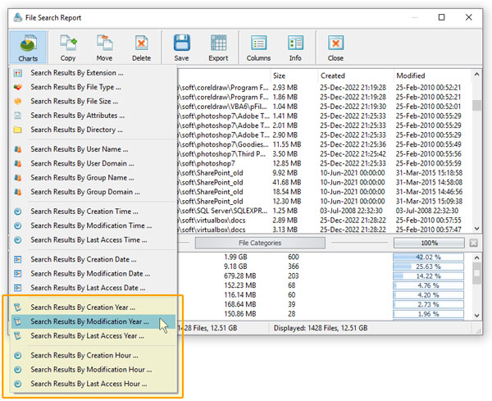The image size is (492, 401).
Task: Choose Search Results By Last Access Date
Action: pos(93,288)
